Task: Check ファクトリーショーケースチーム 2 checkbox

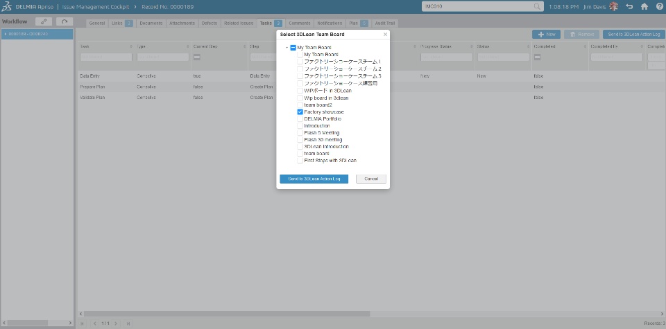Action: click(x=300, y=69)
